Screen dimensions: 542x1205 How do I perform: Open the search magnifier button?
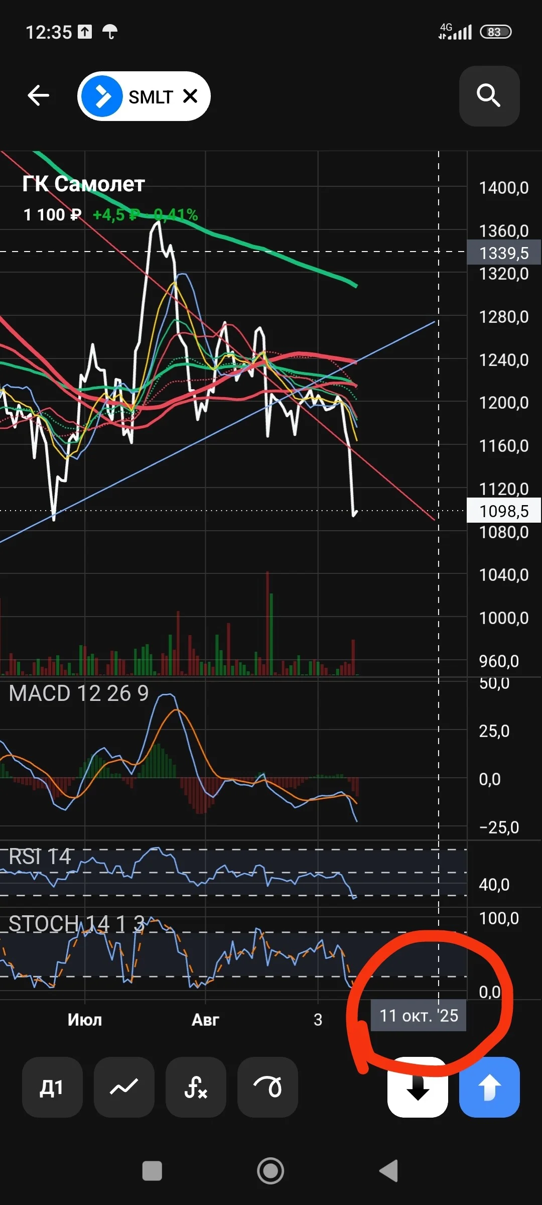(x=489, y=96)
